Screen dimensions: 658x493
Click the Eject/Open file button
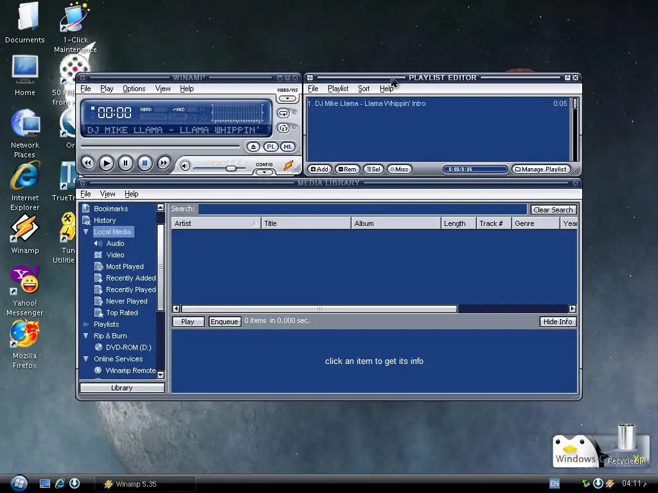(253, 147)
